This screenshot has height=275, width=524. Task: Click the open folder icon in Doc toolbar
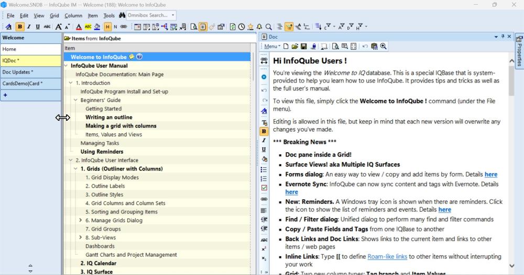coord(294,47)
